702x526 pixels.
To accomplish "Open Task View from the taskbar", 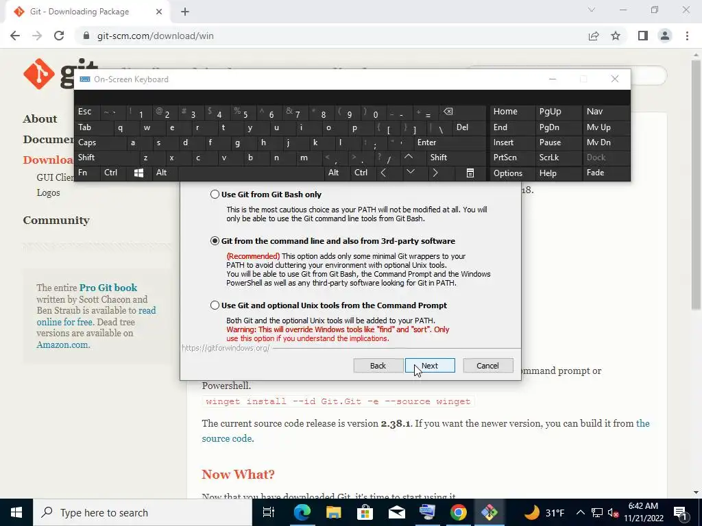I will (269, 512).
